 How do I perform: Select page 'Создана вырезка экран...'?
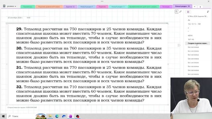coord(197,43)
